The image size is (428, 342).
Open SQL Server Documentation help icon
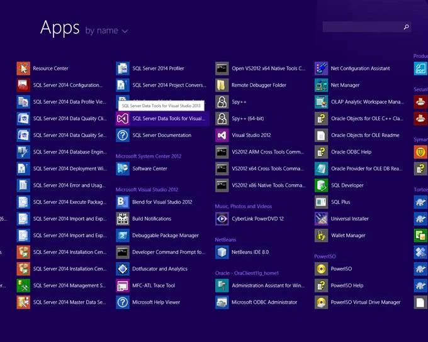123,135
